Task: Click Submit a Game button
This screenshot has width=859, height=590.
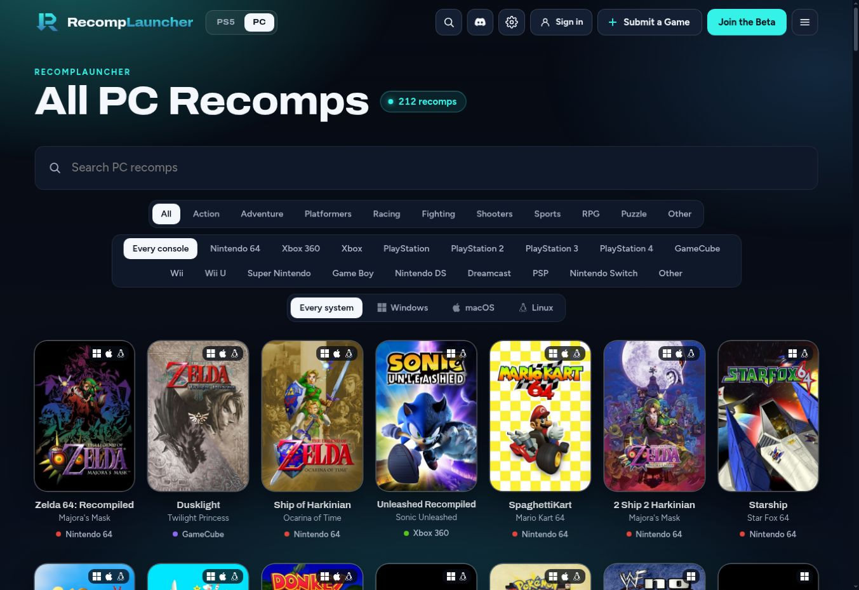Action: [x=649, y=22]
